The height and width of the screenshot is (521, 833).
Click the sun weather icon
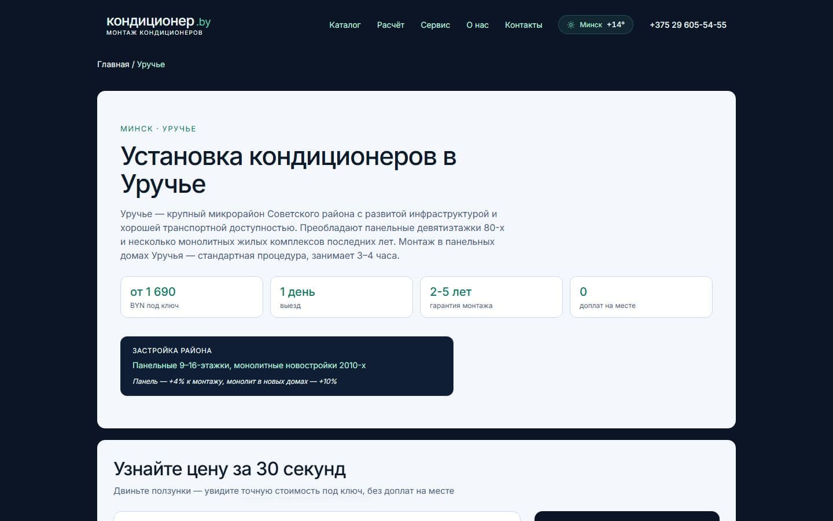571,25
